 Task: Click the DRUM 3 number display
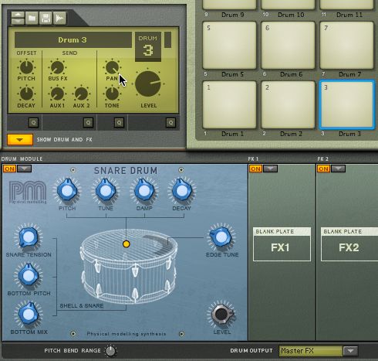148,46
